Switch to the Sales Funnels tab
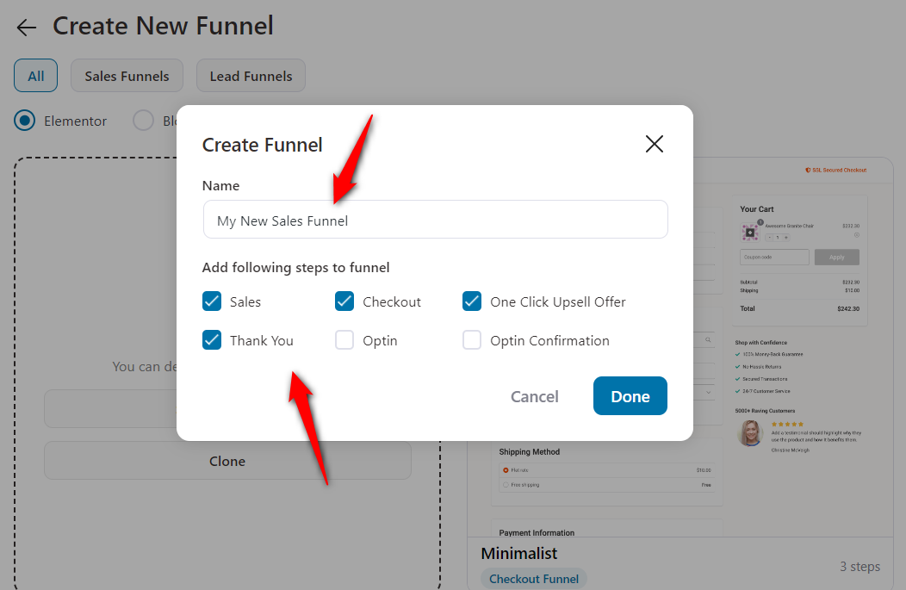Image resolution: width=906 pixels, height=590 pixels. click(x=127, y=75)
